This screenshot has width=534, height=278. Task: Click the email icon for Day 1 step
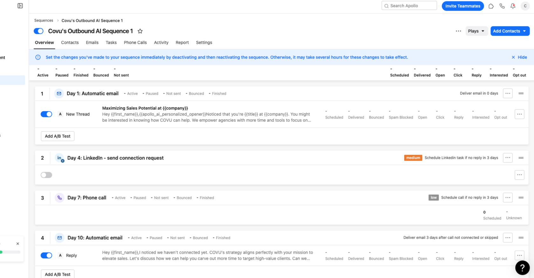59,94
